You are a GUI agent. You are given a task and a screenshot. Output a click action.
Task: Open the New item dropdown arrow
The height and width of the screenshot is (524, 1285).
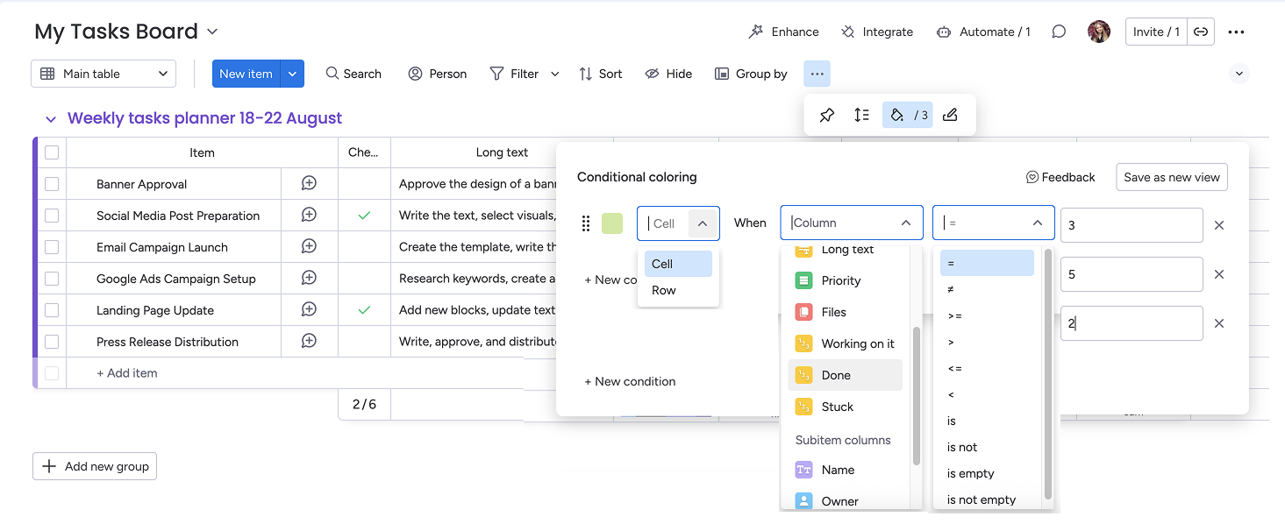[292, 74]
